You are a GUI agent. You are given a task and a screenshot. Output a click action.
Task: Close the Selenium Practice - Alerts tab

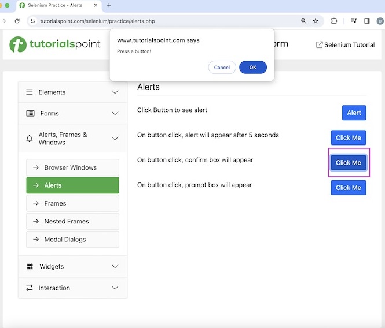pyautogui.click(x=96, y=5)
